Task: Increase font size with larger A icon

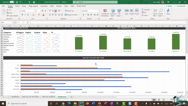Action: coord(43,11)
